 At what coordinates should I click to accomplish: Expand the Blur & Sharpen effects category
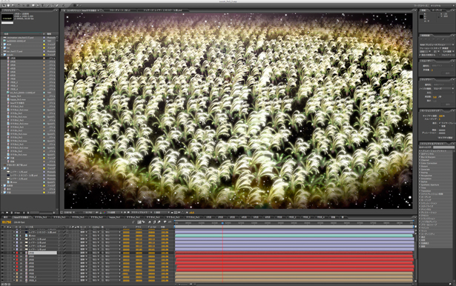(420, 157)
